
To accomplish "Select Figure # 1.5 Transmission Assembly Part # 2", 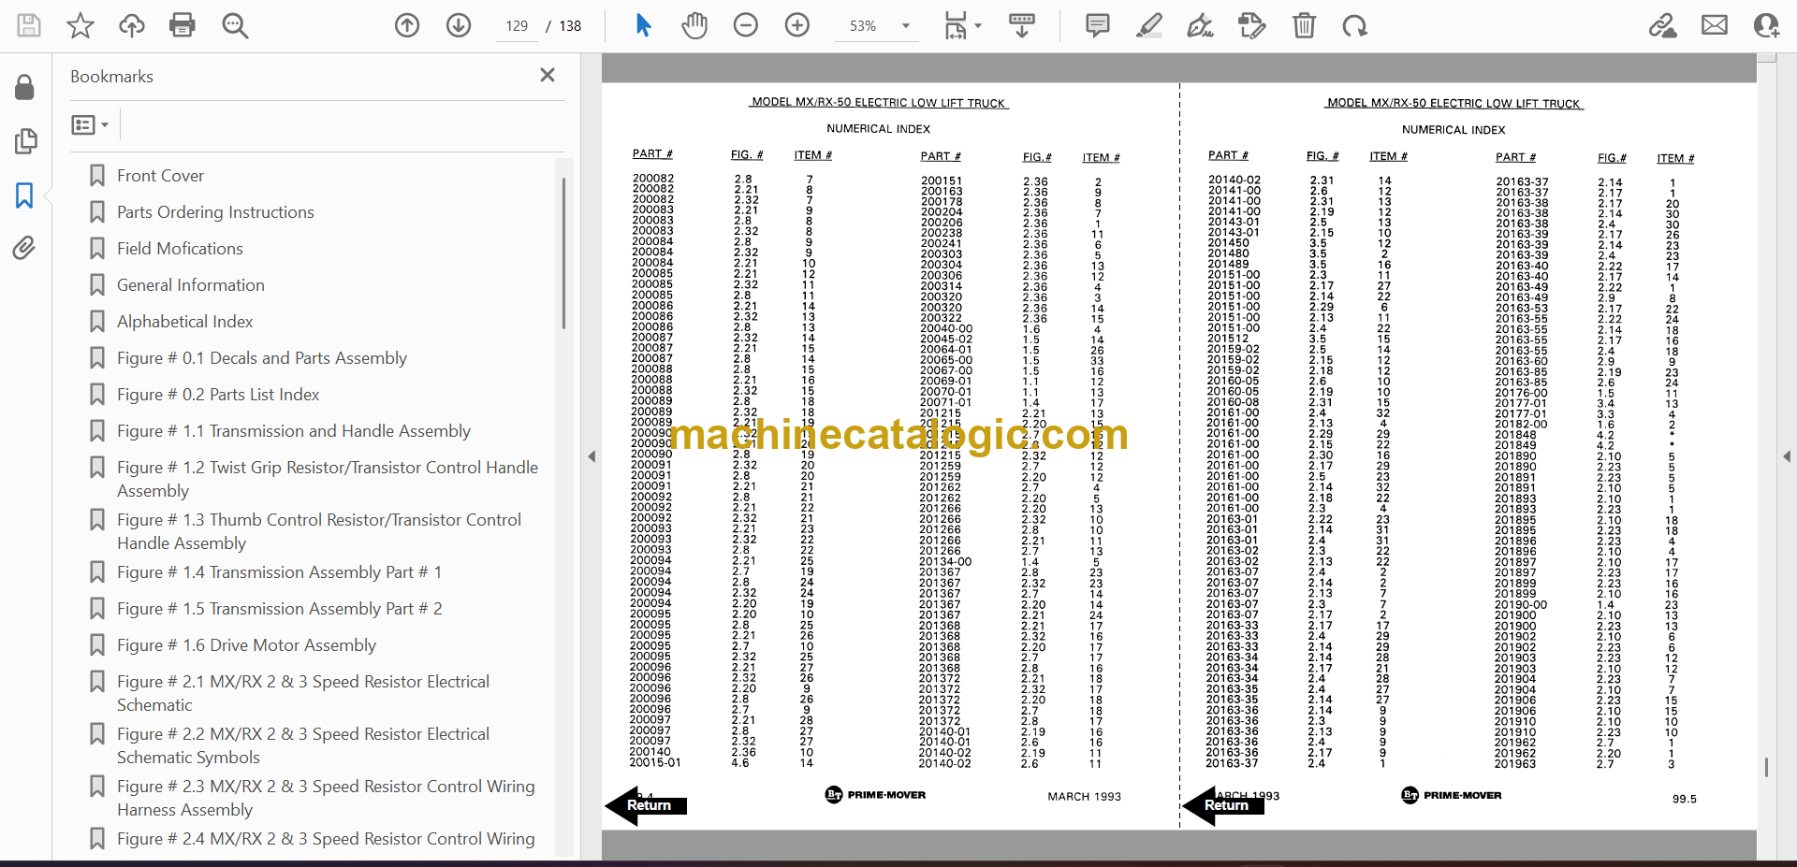I will pos(279,609).
